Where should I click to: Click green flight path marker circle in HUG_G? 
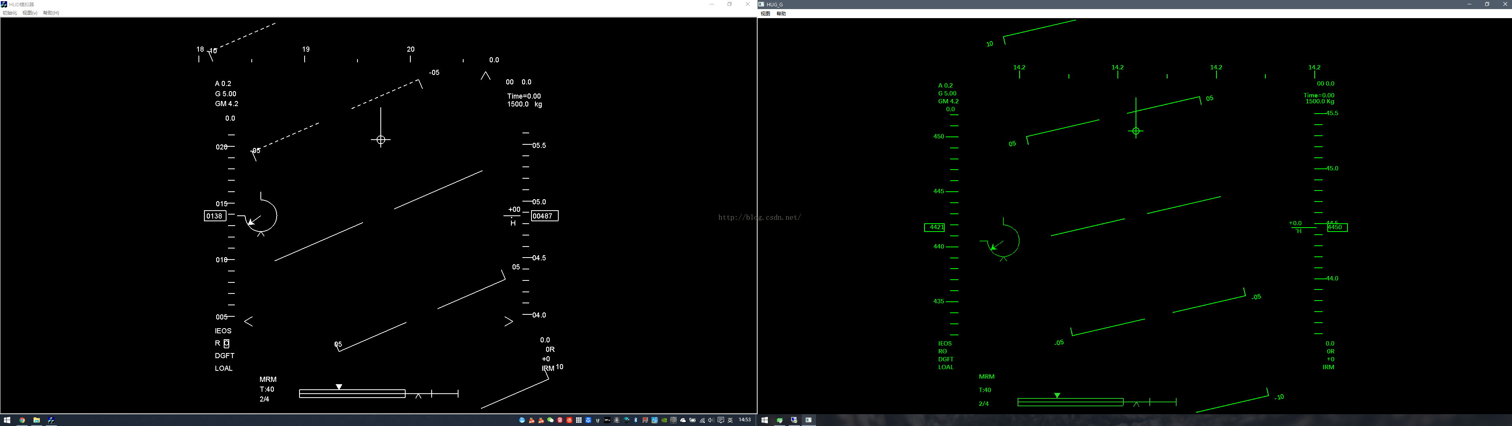click(1136, 131)
